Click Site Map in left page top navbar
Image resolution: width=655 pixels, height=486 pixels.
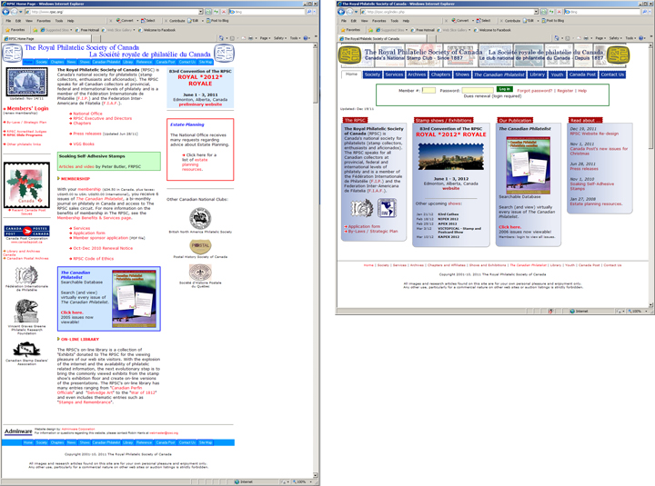pyautogui.click(x=205, y=62)
